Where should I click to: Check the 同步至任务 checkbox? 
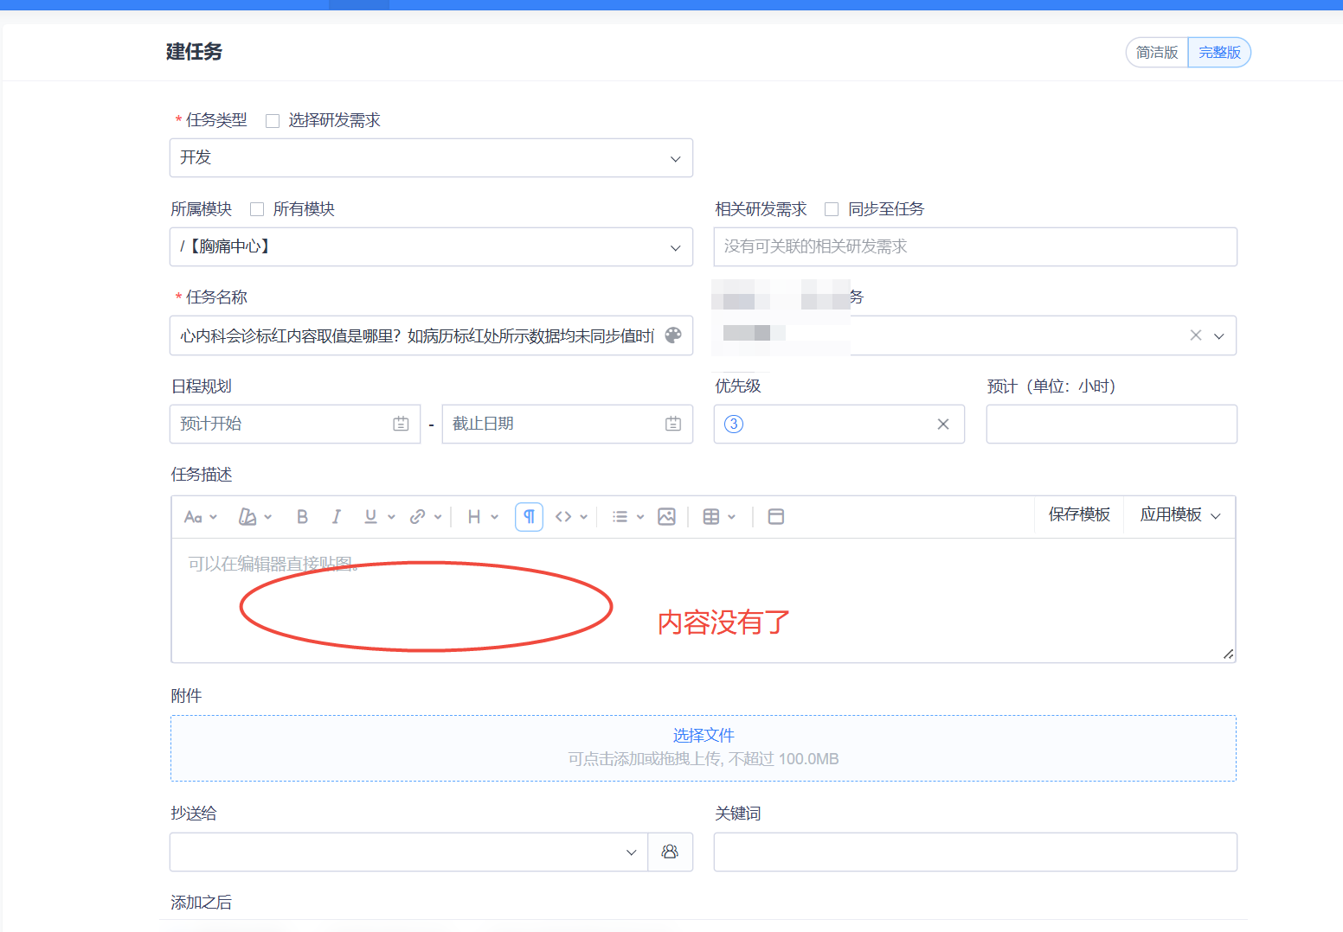(x=832, y=209)
